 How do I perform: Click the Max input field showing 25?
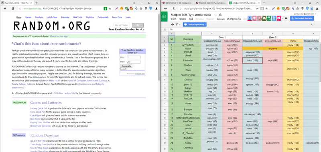134,62
